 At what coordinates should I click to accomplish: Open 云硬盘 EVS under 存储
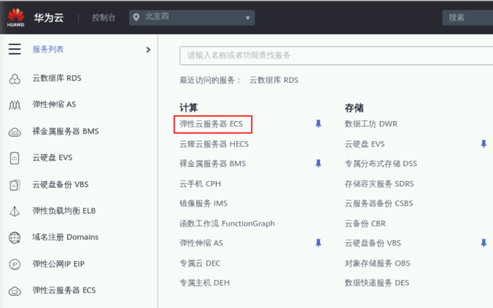[x=365, y=144]
